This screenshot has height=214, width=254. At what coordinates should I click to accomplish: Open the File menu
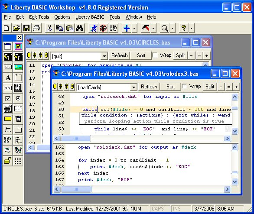coord(7,17)
